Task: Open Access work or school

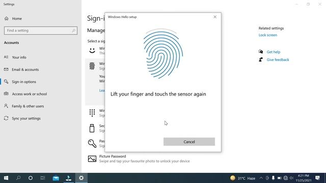Action: (30, 94)
